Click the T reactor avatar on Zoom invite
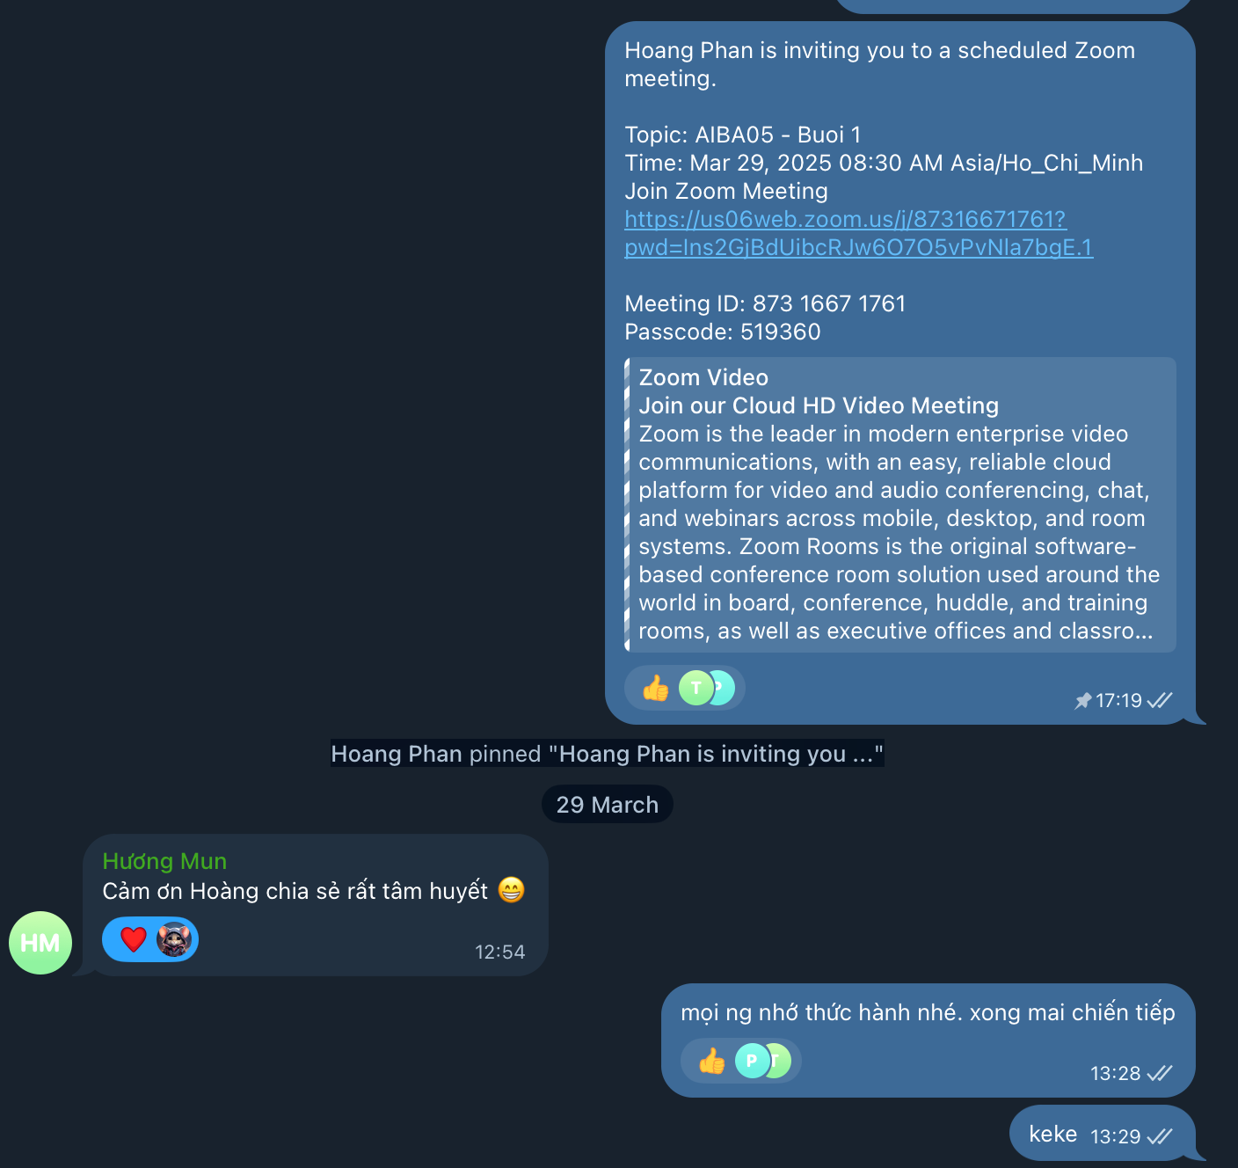 coord(696,688)
